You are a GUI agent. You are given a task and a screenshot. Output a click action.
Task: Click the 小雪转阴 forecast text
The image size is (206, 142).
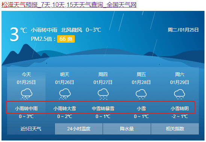click(x=180, y=108)
